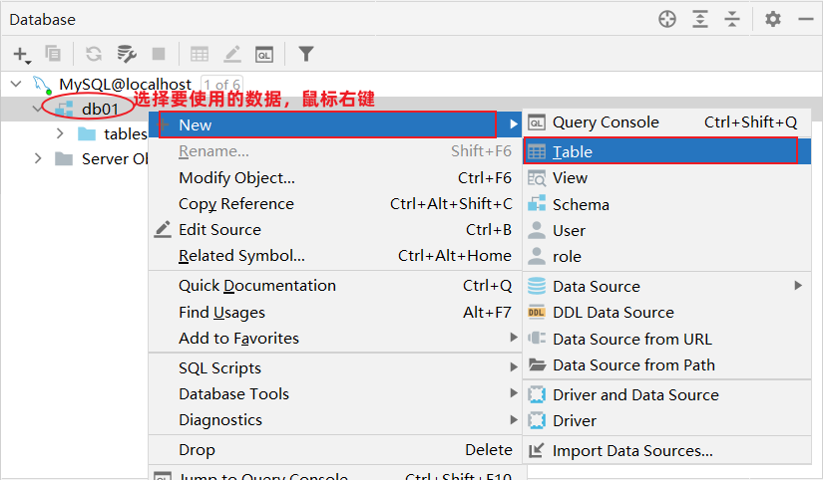Click Drop in the context menu
The width and height of the screenshot is (823, 480).
197,450
